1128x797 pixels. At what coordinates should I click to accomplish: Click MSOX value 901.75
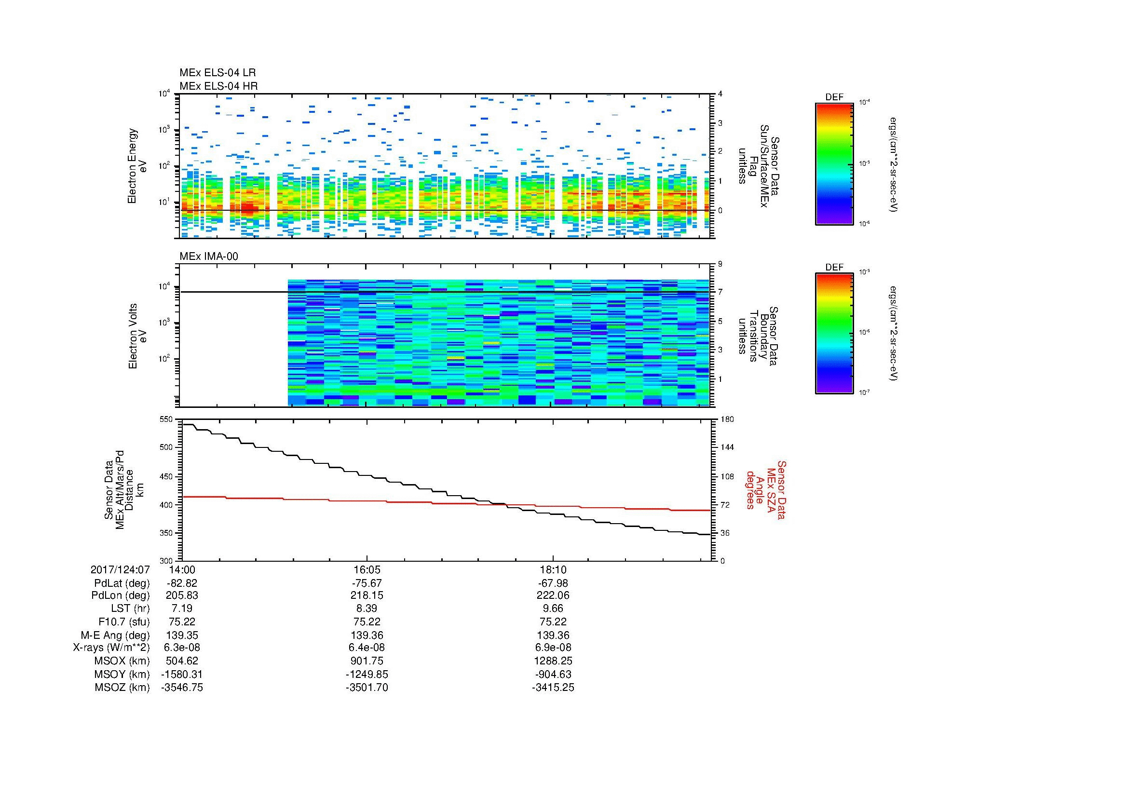(x=367, y=661)
